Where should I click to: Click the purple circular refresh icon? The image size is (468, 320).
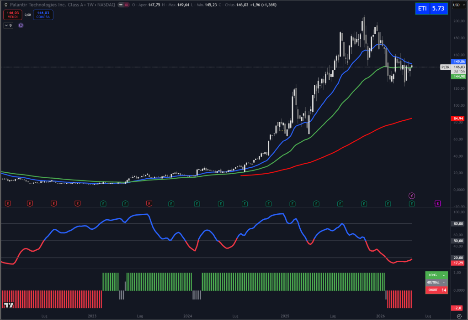(x=21, y=26)
